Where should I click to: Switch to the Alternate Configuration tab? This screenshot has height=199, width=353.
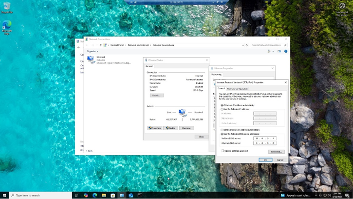(237, 89)
